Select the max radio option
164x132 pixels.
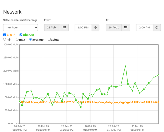click(17, 39)
